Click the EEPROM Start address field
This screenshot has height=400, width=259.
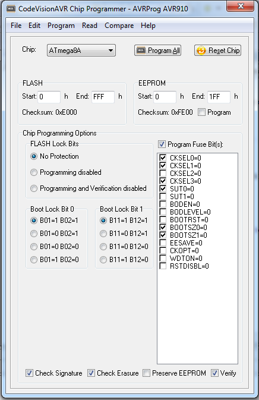click(x=165, y=97)
